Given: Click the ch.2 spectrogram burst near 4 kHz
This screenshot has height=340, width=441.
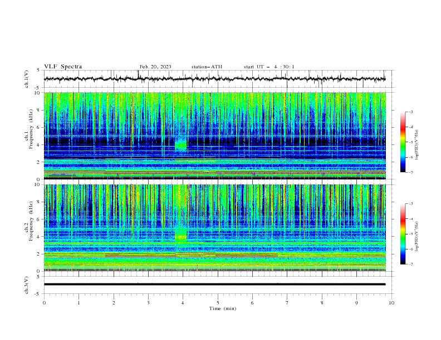Looking at the screenshot, I should click(181, 236).
